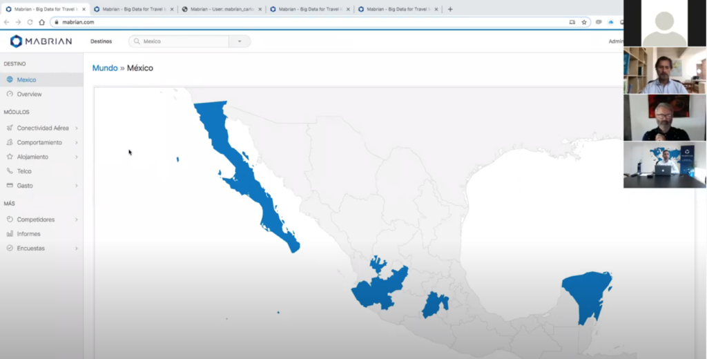Switch to the Mabrian User tab
This screenshot has width=707, height=359.
tap(222, 9)
